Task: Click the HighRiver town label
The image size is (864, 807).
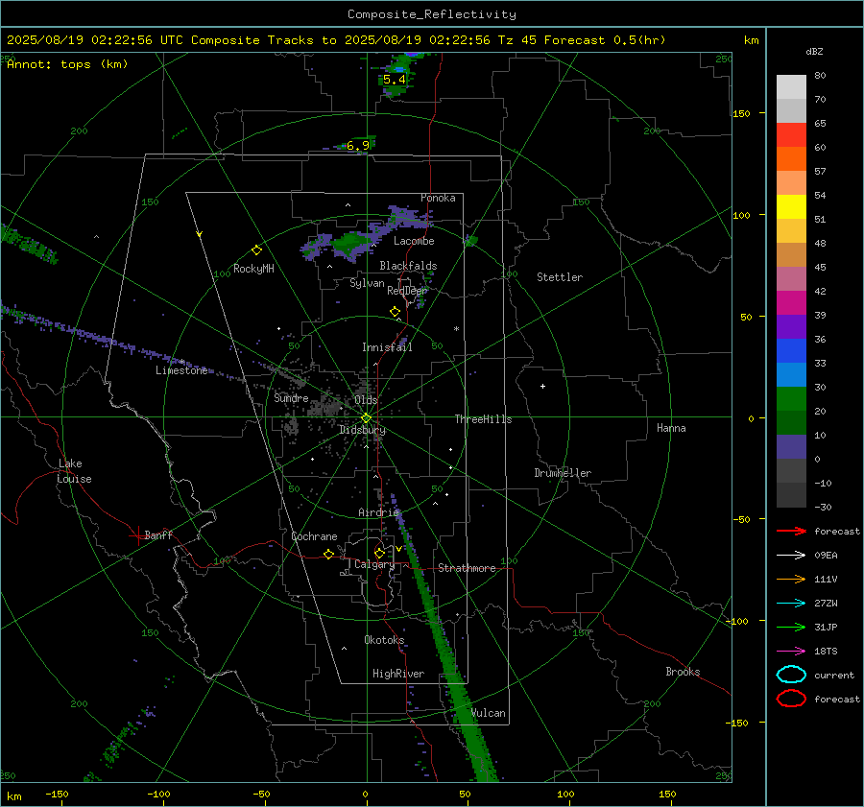Action: tap(398, 674)
